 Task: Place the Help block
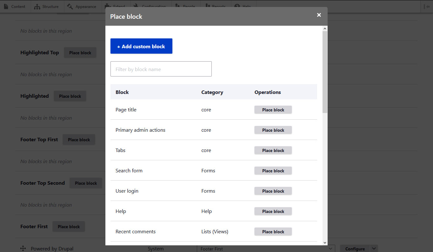click(x=273, y=211)
